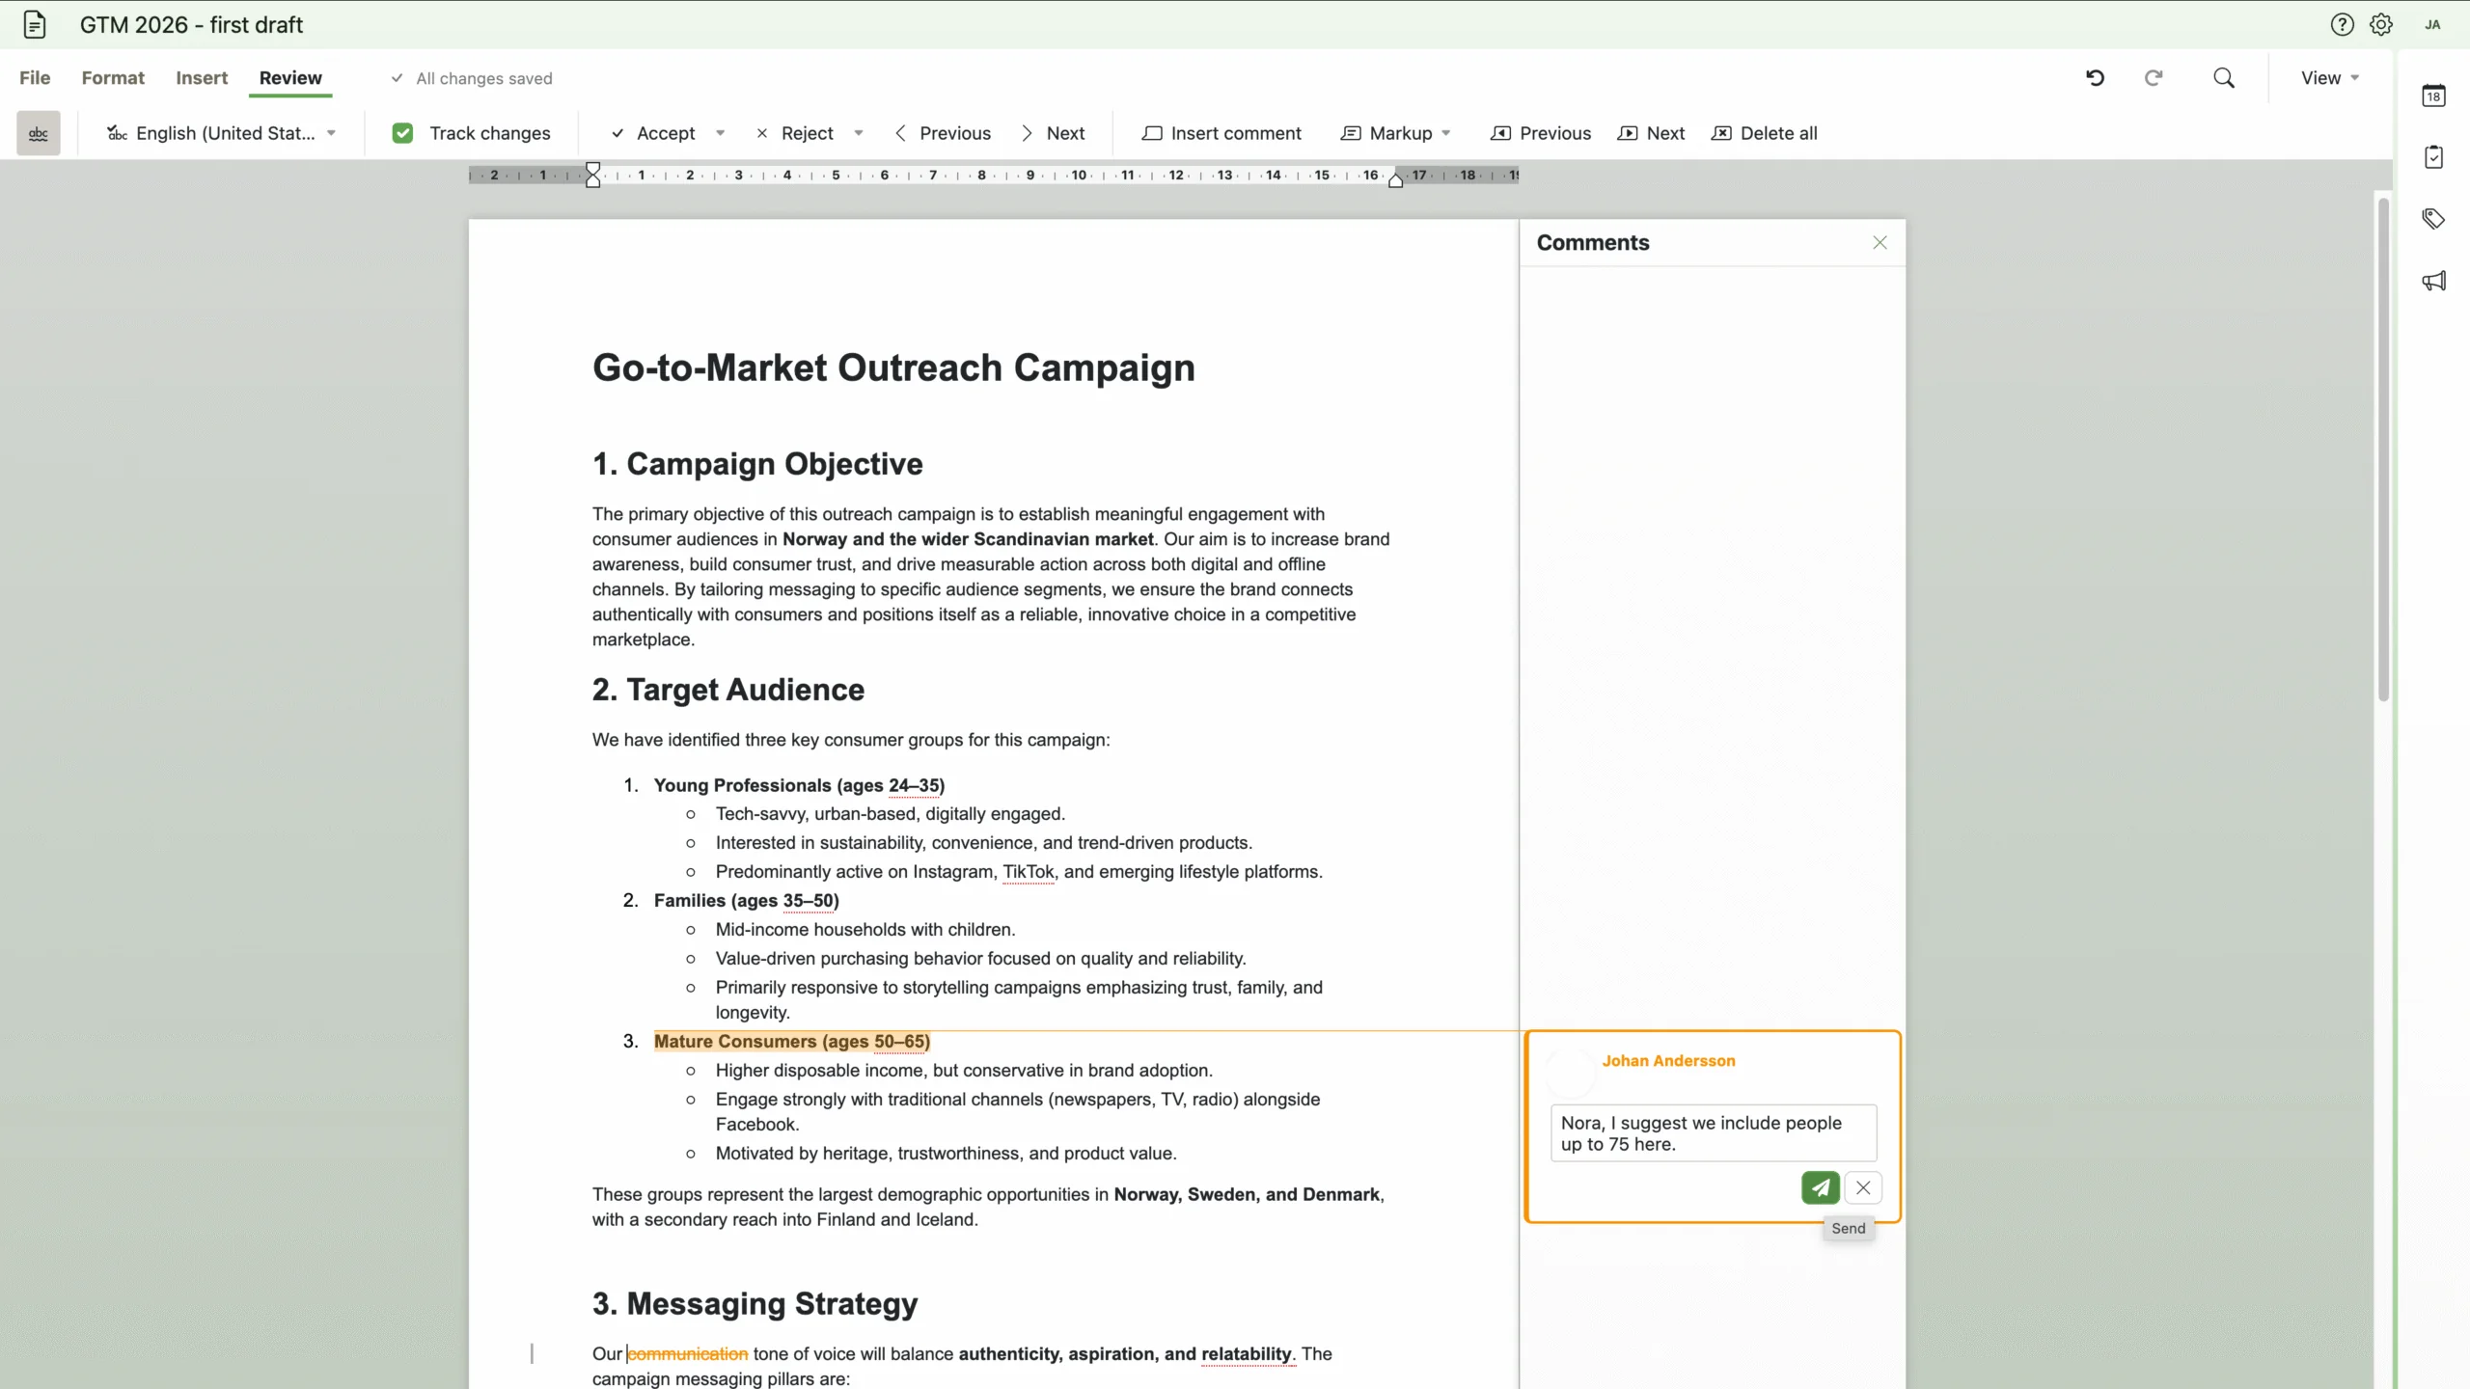This screenshot has width=2470, height=1389.
Task: Open the settings gear icon
Action: [2381, 25]
